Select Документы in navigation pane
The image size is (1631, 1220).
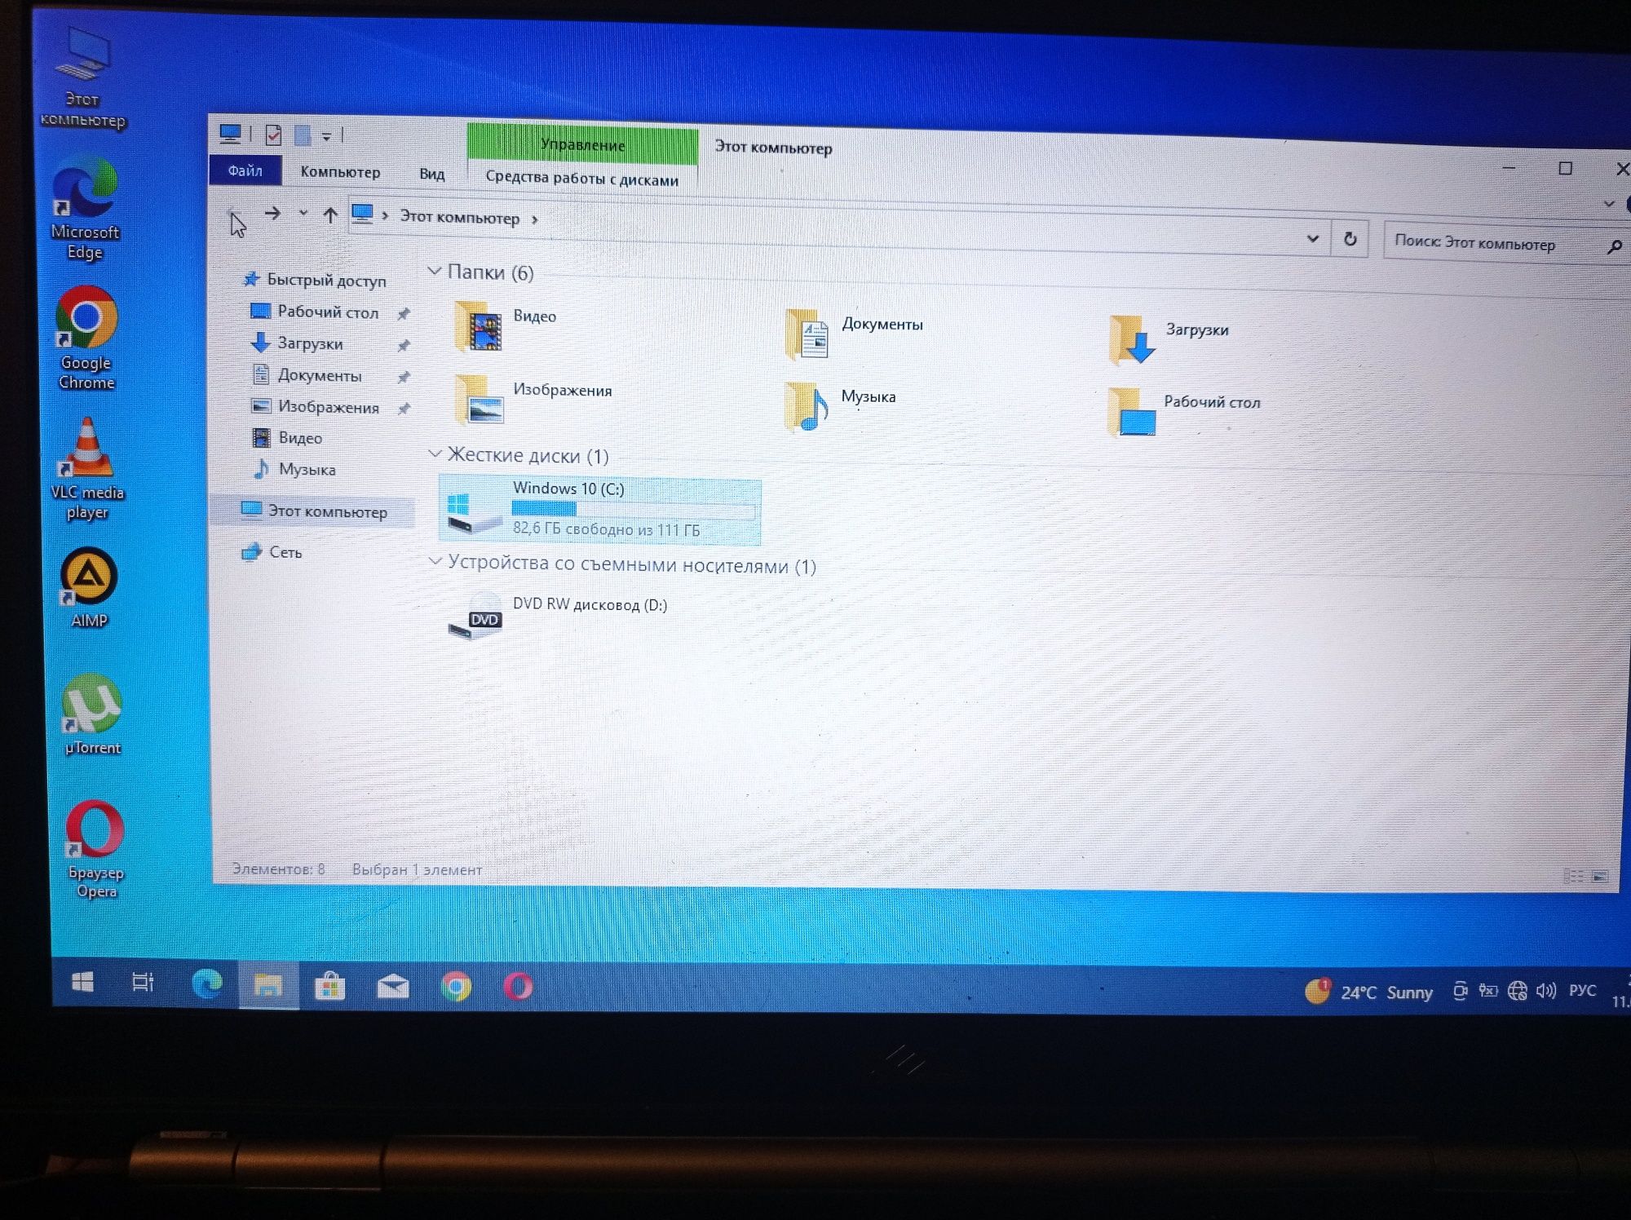307,375
